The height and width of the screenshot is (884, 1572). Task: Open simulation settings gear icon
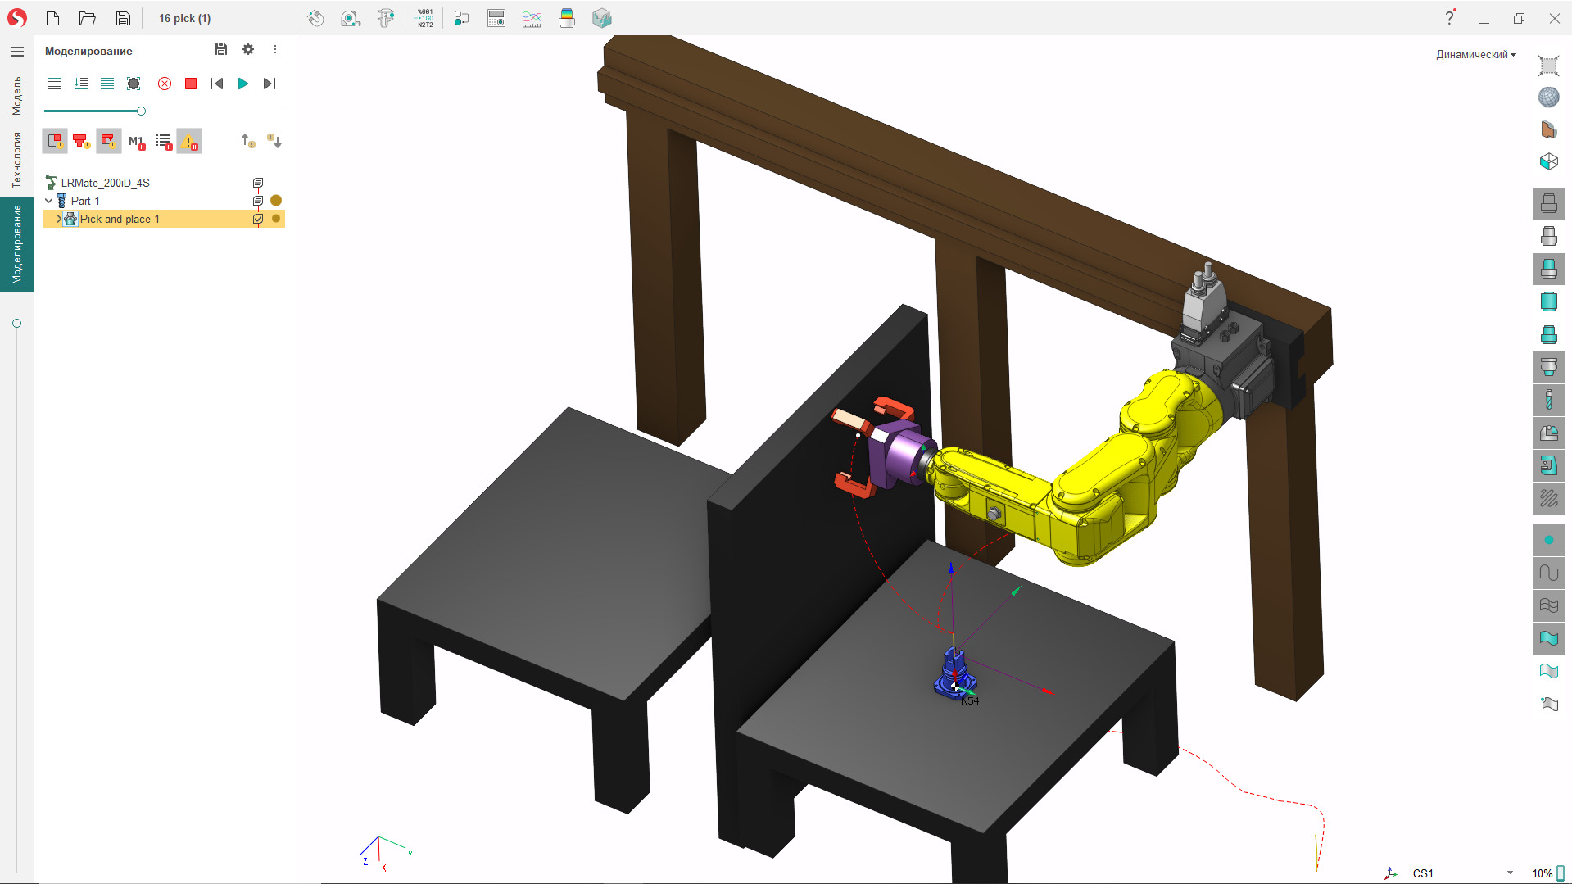(248, 50)
